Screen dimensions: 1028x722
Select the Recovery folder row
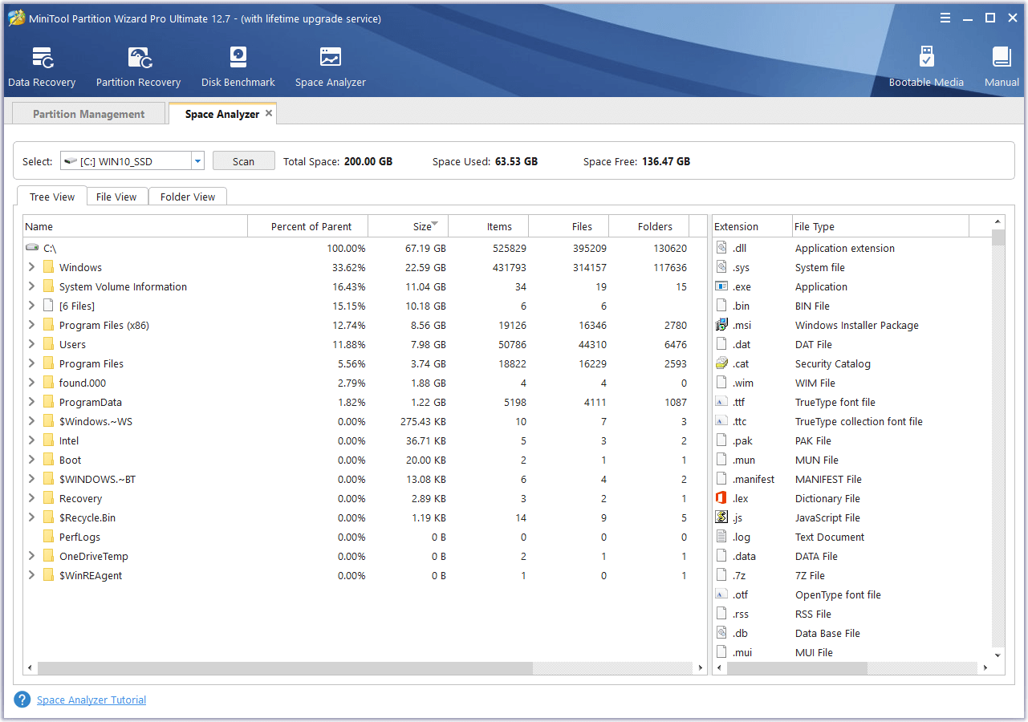point(365,498)
